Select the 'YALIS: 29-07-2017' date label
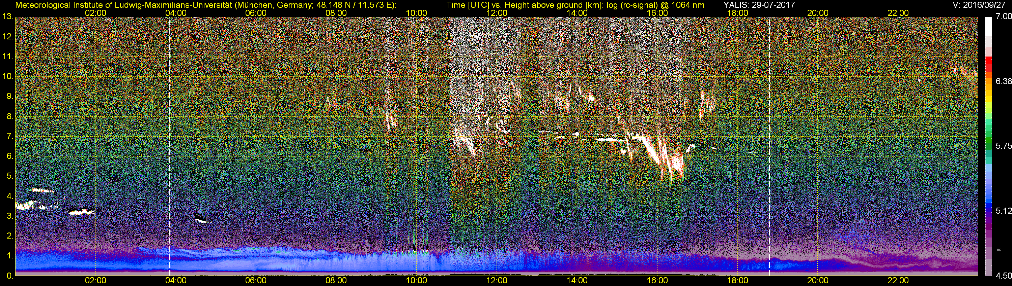Screen dimensions: 1012x286 point(759,5)
